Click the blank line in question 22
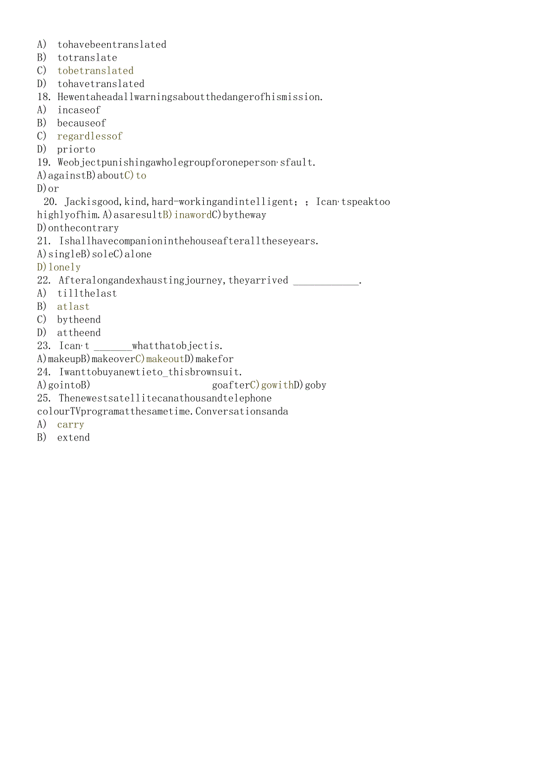Screen dimensions: 542x766 [326, 281]
